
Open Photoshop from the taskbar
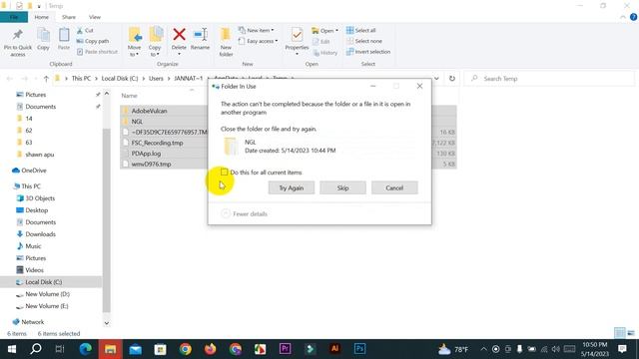(x=359, y=349)
